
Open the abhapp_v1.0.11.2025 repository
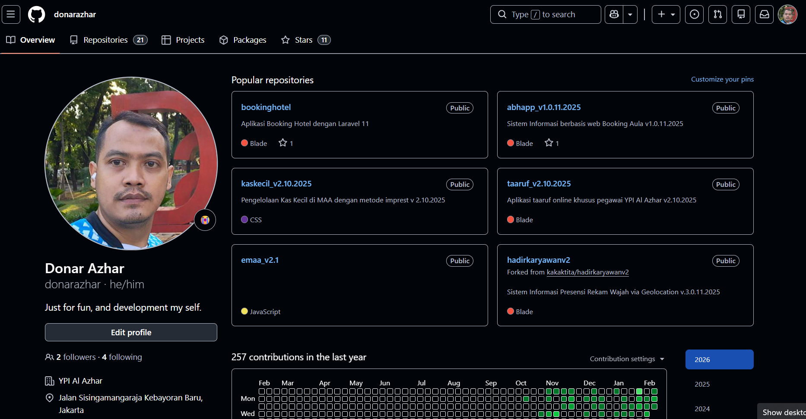[x=544, y=107]
